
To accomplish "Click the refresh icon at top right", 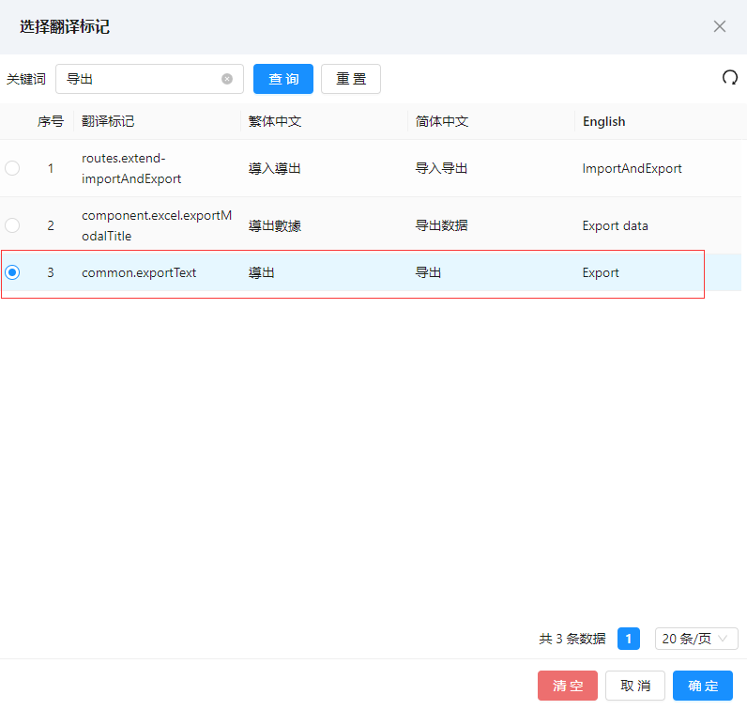I will pyautogui.click(x=729, y=78).
